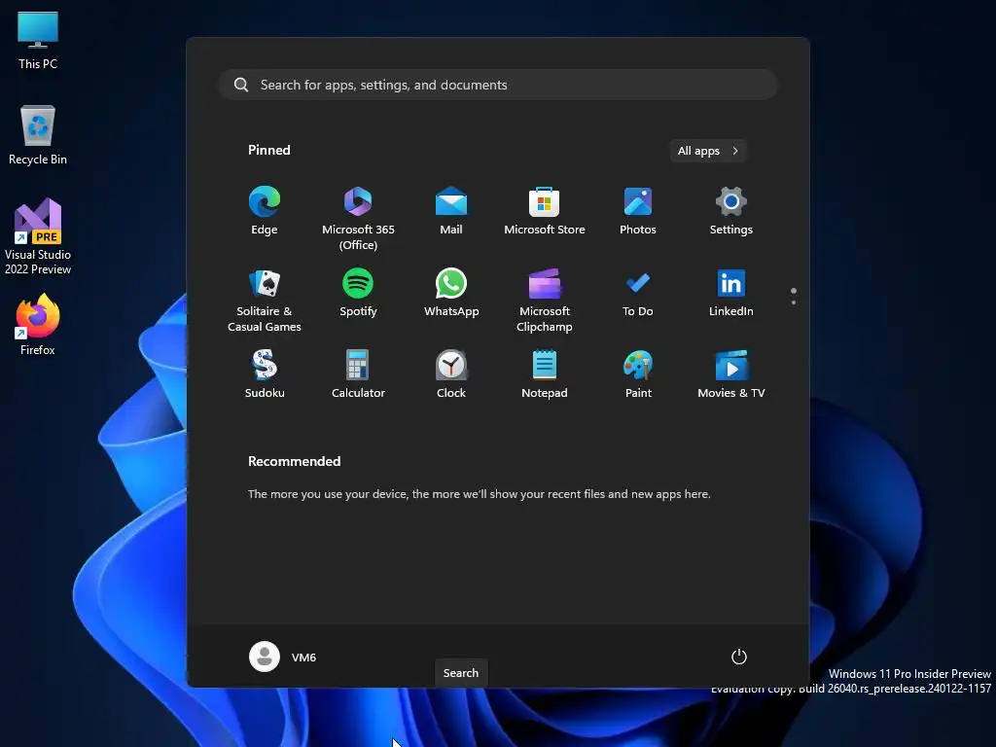Open Settings gear icon
Image resolution: width=996 pixels, height=747 pixels.
click(x=731, y=211)
